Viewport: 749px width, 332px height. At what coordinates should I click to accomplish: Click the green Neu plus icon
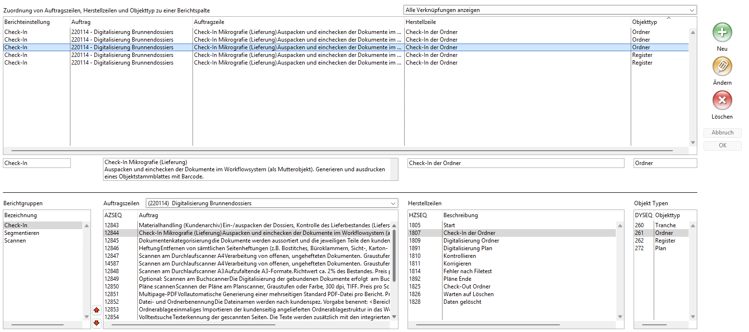(x=722, y=33)
